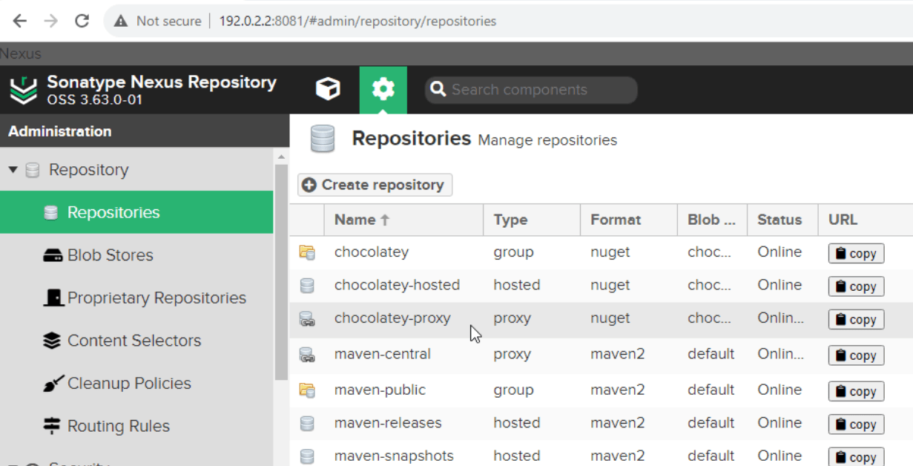The image size is (913, 466).
Task: Collapse the Repository tree node
Action: [x=13, y=170]
